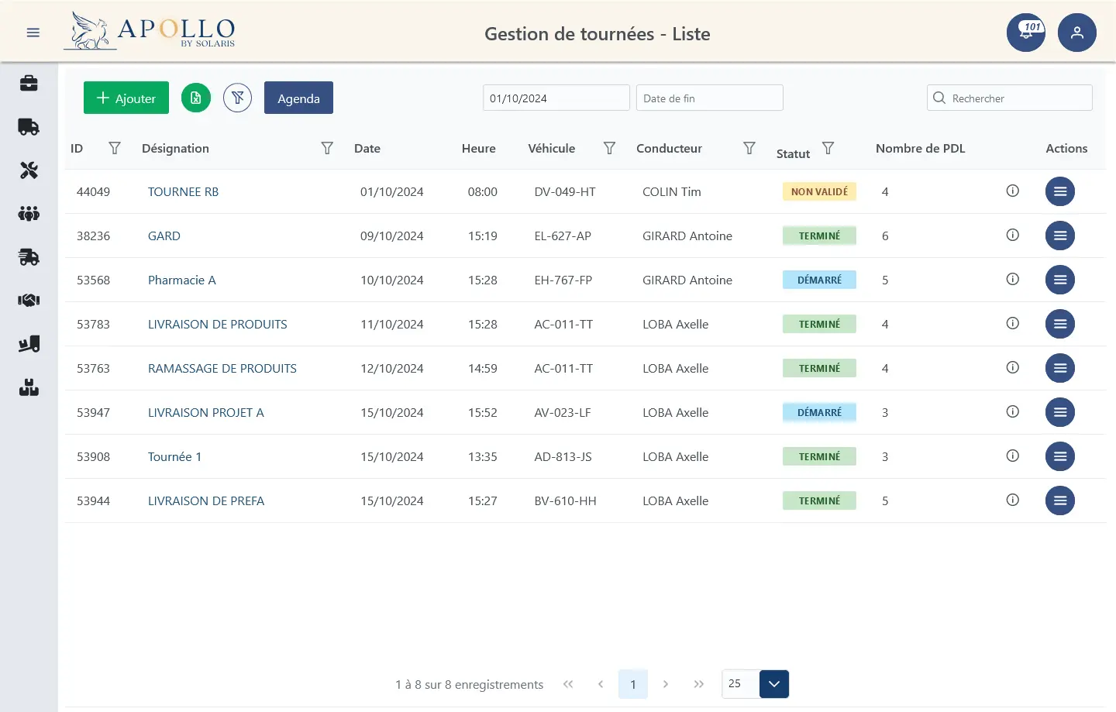The image size is (1116, 712).
Task: Click the Date de fin field
Action: click(710, 98)
